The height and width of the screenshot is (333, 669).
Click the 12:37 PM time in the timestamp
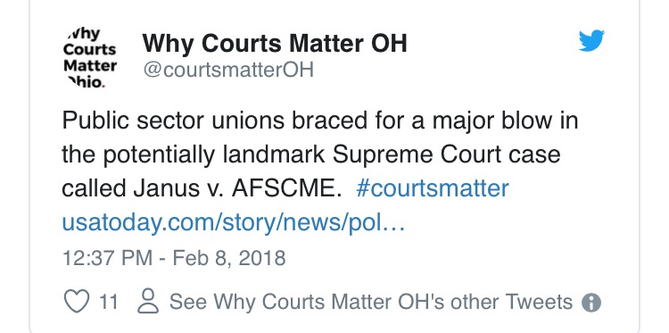(x=107, y=258)
